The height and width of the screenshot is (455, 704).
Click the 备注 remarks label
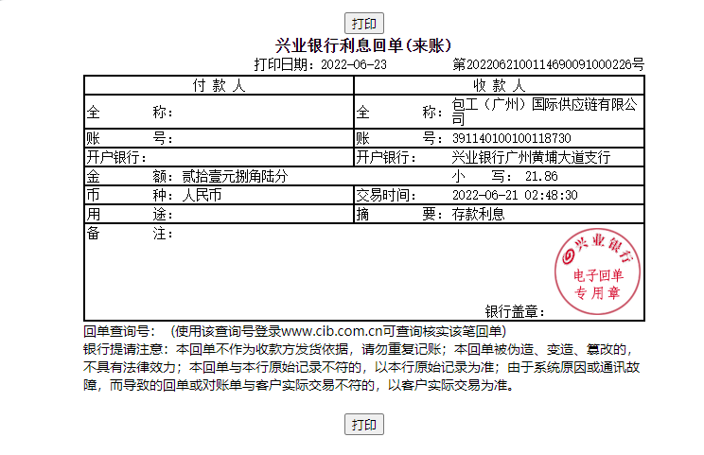coord(130,234)
